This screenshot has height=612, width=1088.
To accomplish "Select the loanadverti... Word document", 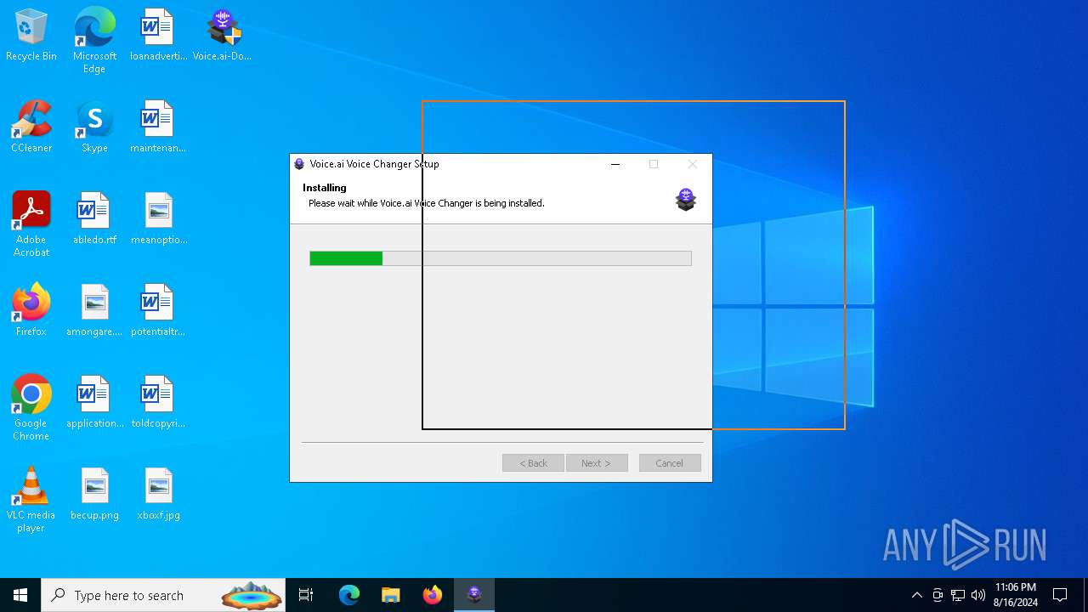I will pyautogui.click(x=158, y=36).
